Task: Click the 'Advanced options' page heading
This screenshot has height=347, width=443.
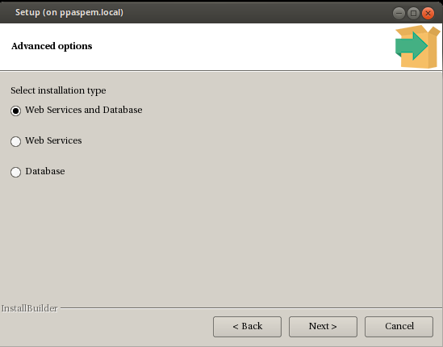Action: click(52, 46)
